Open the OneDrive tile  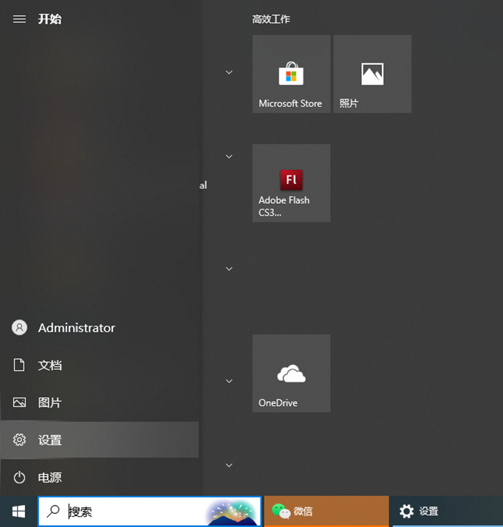[291, 373]
